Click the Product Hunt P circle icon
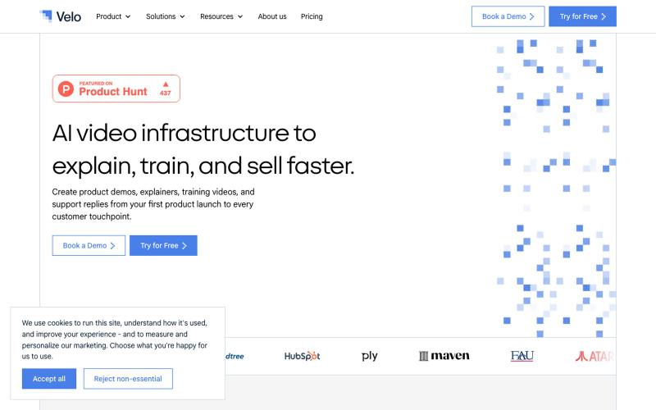 click(x=66, y=89)
